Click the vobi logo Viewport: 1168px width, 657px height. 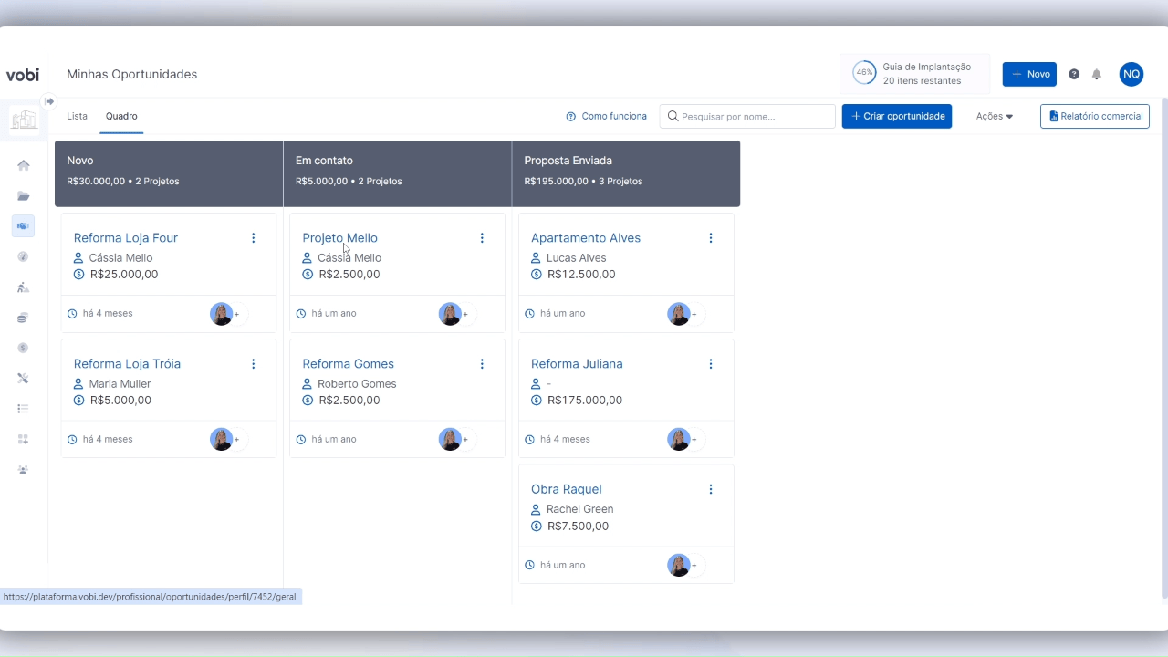click(x=23, y=75)
